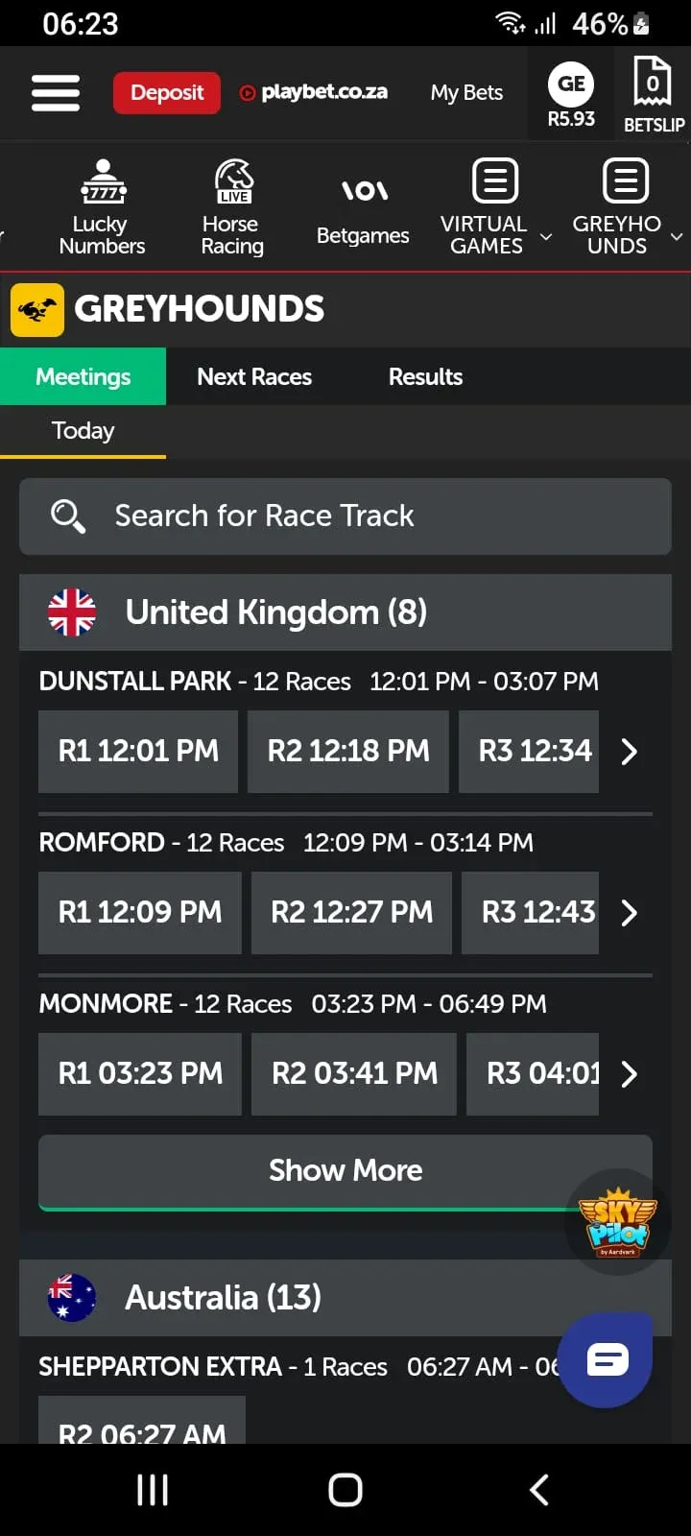691x1536 pixels.
Task: Open Monmore R3 04:01 race
Action: 533,1073
